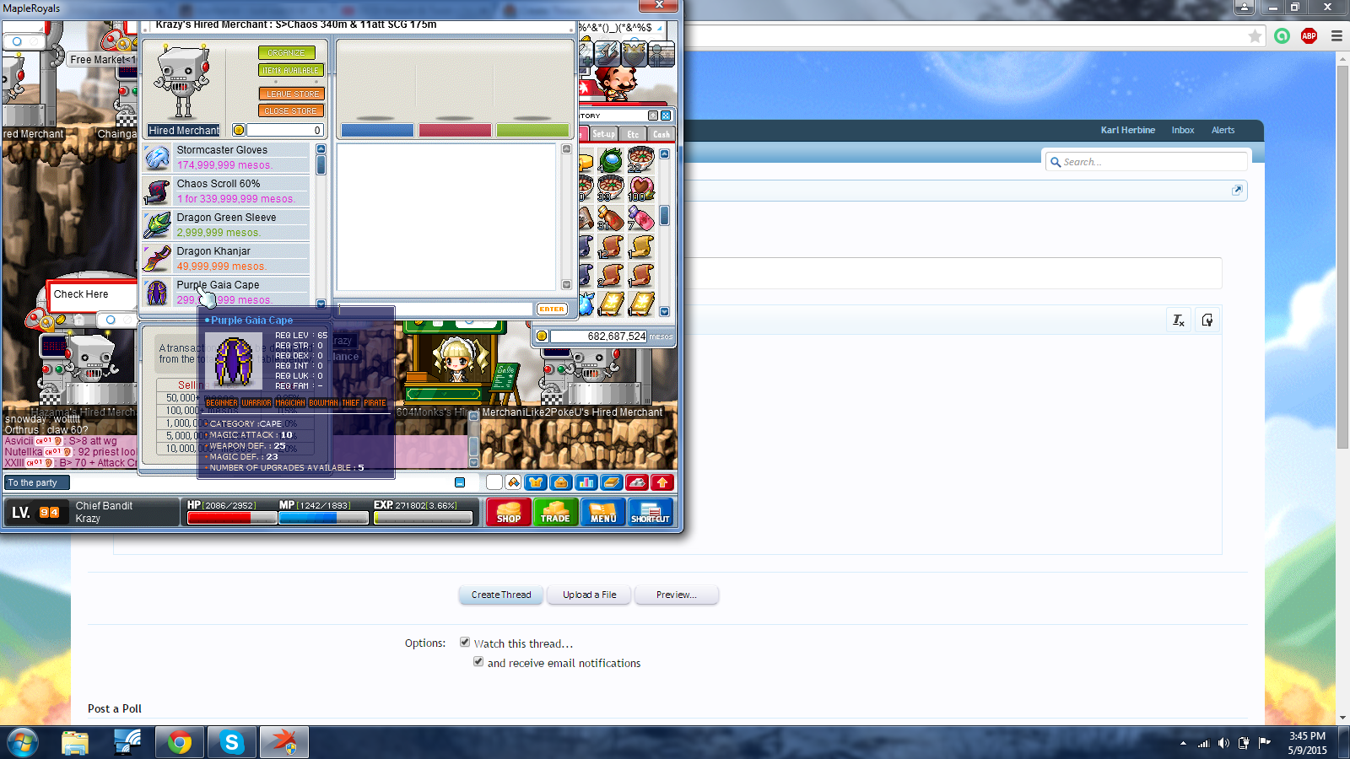Expand inventory window with small blue square button
The width and height of the screenshot is (1350, 759).
point(666,116)
